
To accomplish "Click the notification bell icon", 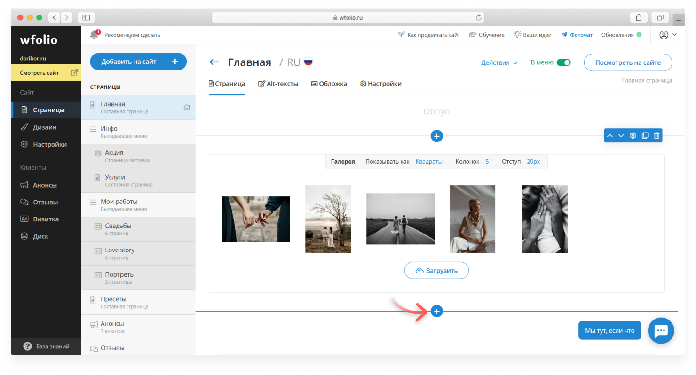I will click(x=95, y=34).
